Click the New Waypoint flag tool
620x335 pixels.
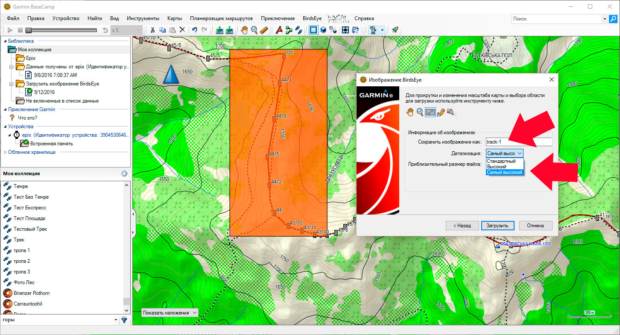[x=278, y=30]
